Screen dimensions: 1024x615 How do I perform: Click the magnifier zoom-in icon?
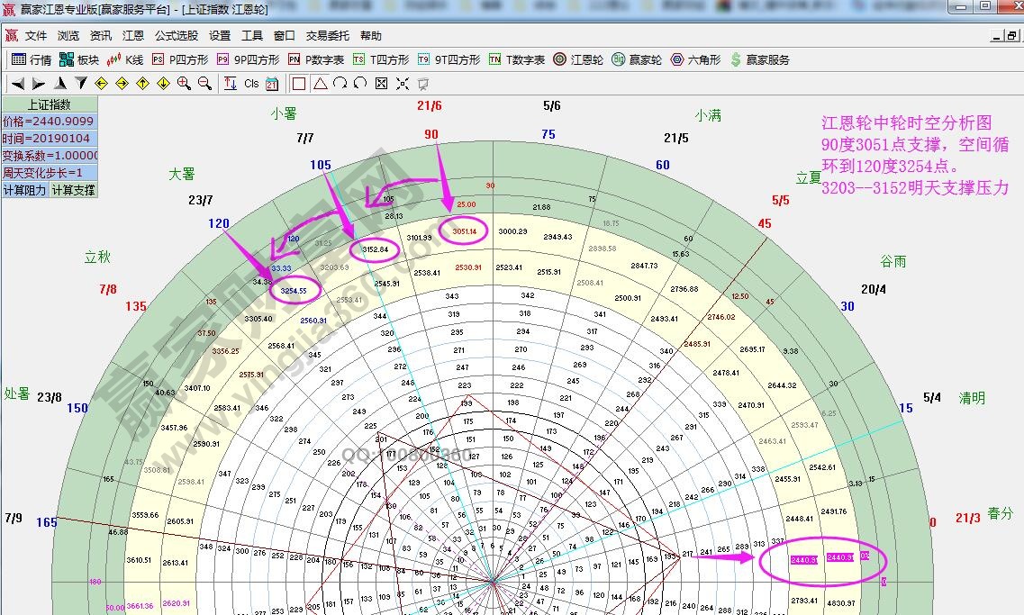point(184,84)
